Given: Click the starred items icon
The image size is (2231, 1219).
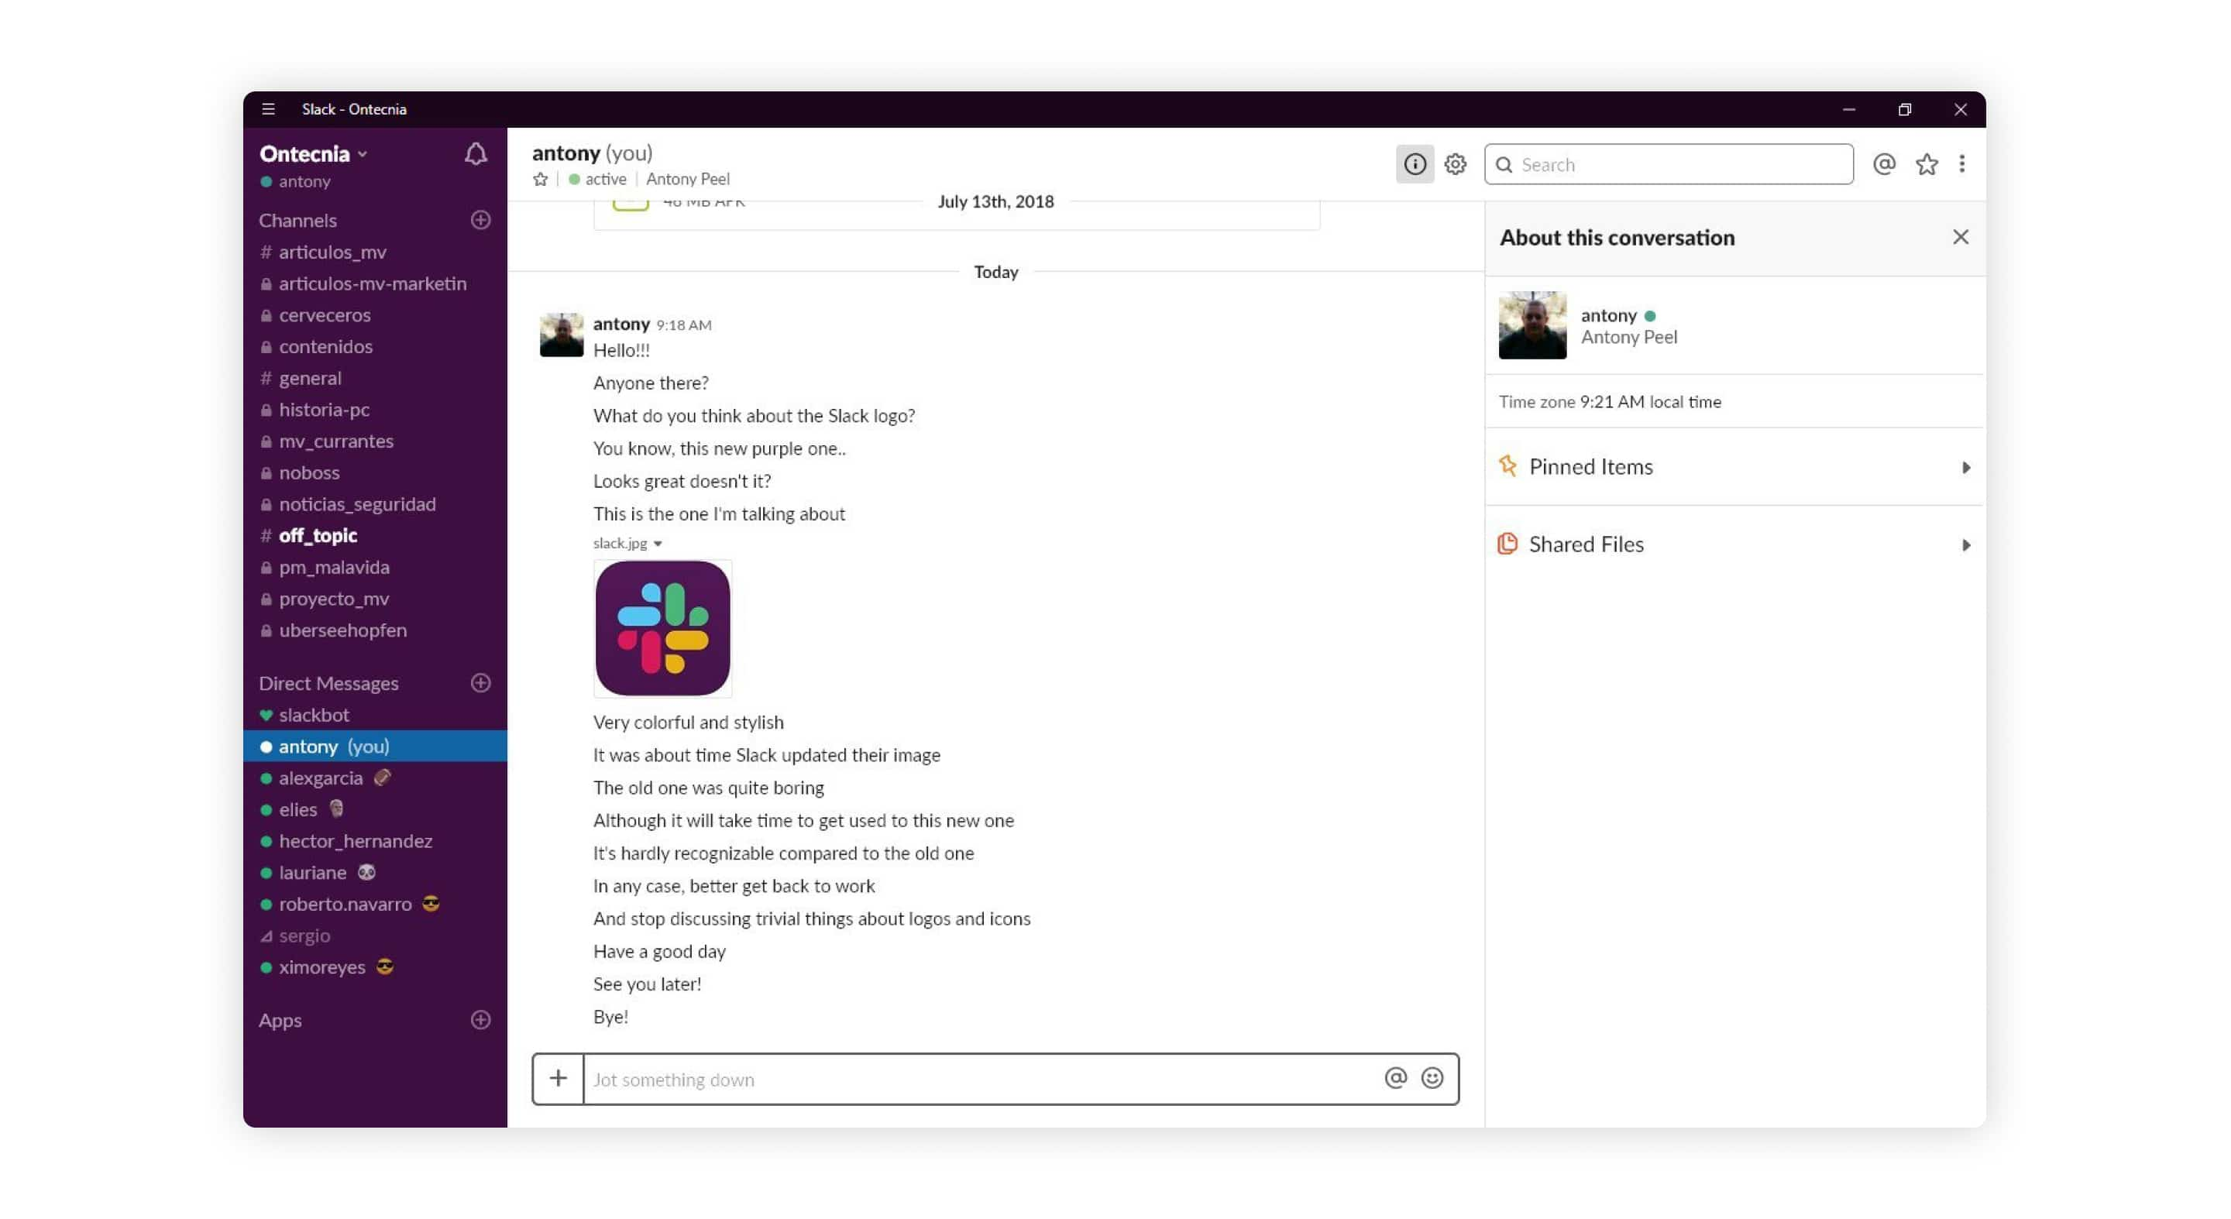Looking at the screenshot, I should coord(1925,163).
